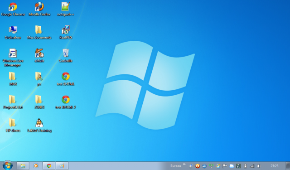The width and height of the screenshot is (290, 170).
Task: Click the Show desktop button
Action: [x=288, y=166]
